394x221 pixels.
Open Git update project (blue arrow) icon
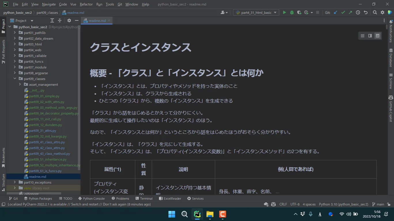click(x=335, y=12)
